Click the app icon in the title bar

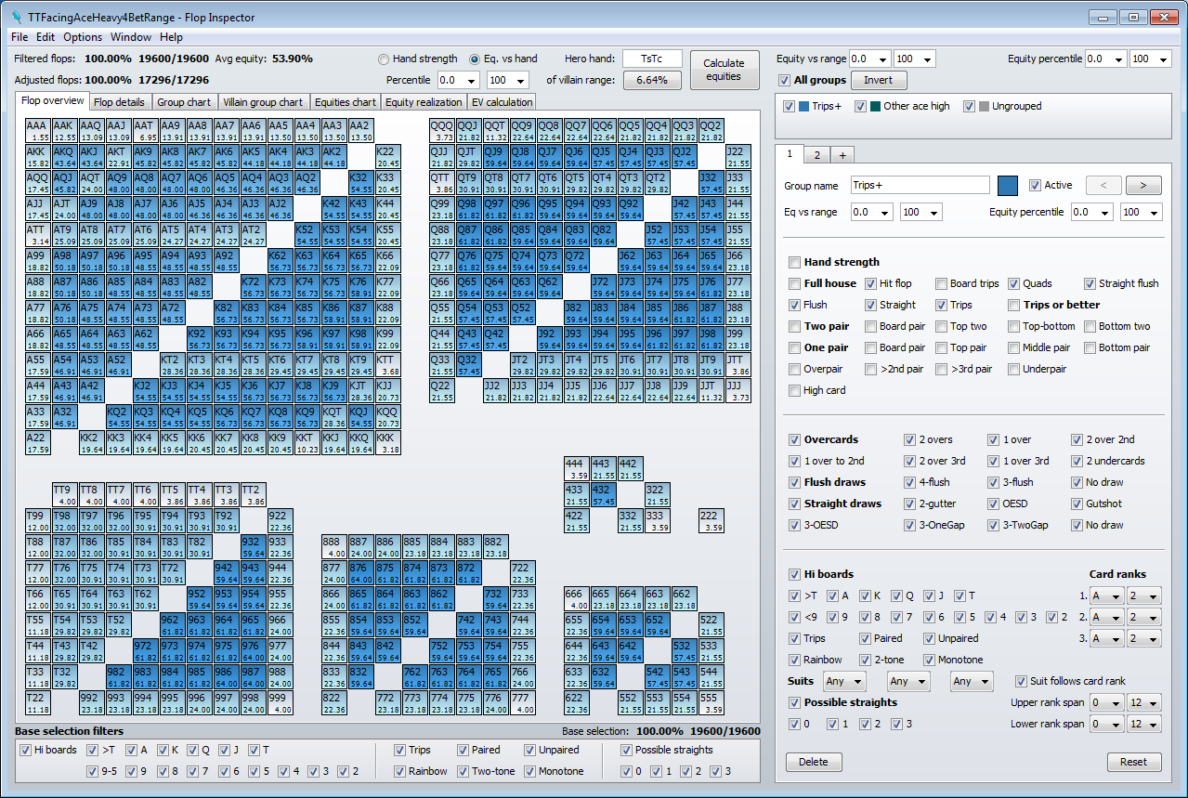pos(16,17)
